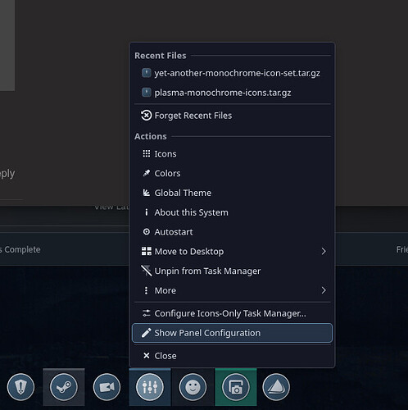Screen dimensions: 408x410
Task: Click the Forget Recent Files clock icon
Action: (147, 116)
